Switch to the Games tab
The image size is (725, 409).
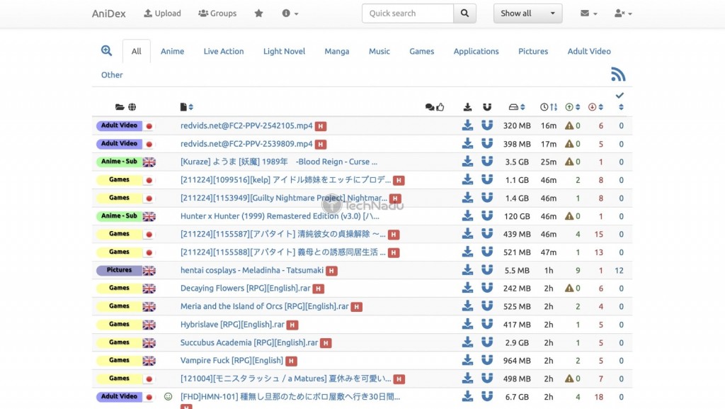422,51
